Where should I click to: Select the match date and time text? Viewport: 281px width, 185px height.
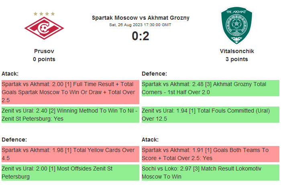[x=140, y=25]
